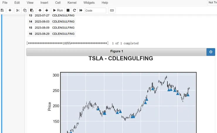
Task: Click the TSLA - CDLENGULFING chart title
Action: pos(121,58)
